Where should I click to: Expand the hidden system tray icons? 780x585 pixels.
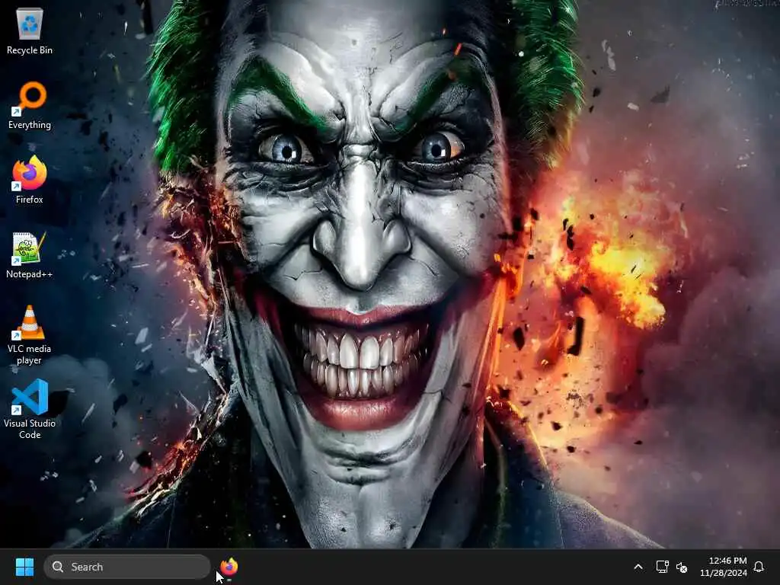pos(638,567)
